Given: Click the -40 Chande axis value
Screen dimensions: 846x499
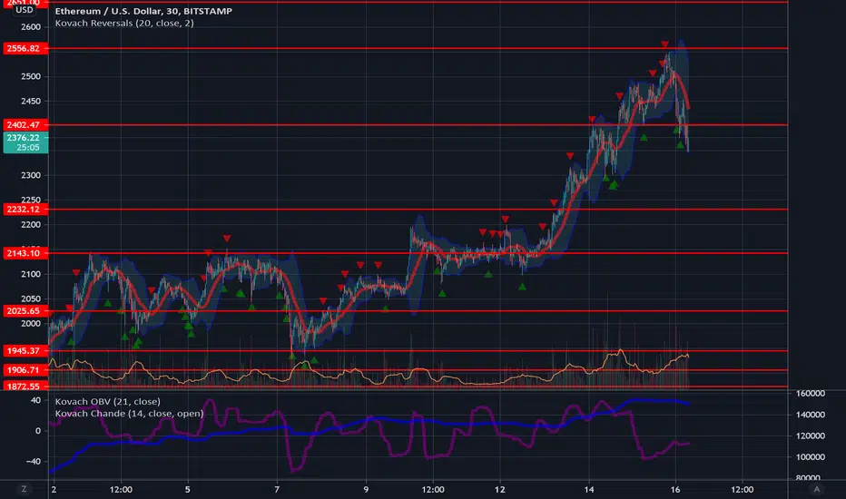Looking at the screenshot, I should [x=34, y=461].
